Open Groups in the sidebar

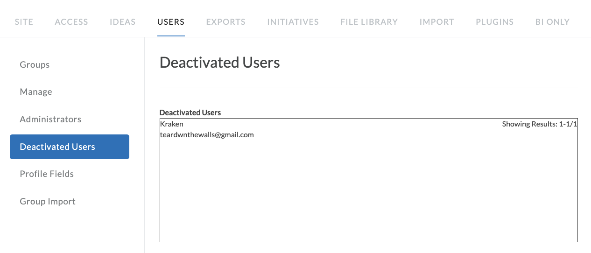click(x=35, y=64)
